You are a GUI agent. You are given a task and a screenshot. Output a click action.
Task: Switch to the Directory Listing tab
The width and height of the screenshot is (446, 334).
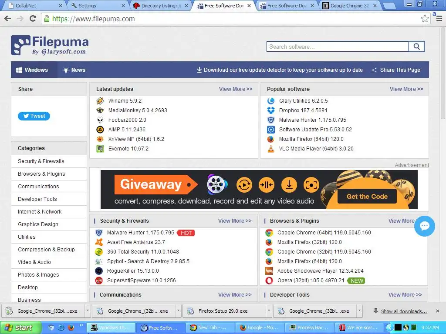161,6
